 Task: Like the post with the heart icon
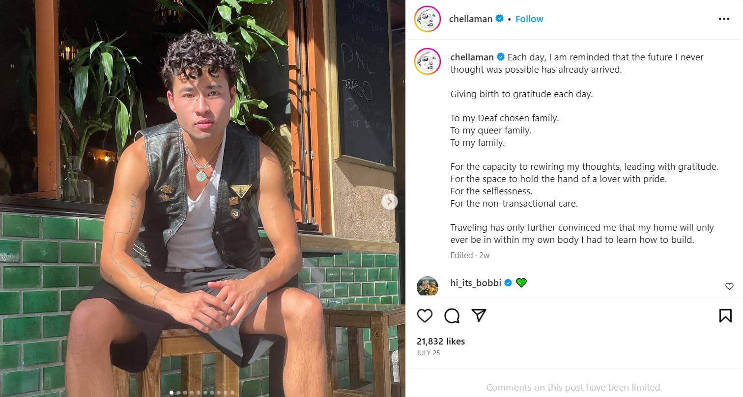[425, 316]
